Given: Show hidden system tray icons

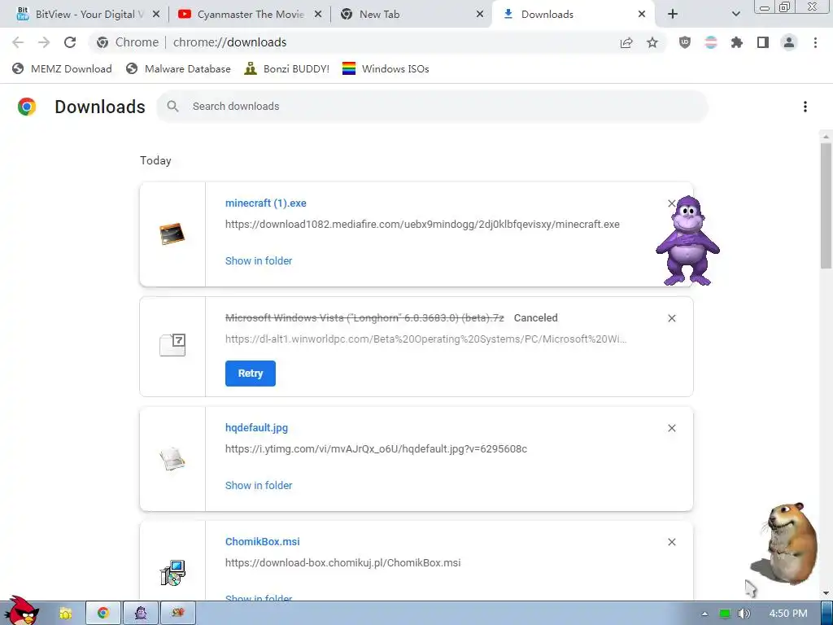Looking at the screenshot, I should 704,614.
